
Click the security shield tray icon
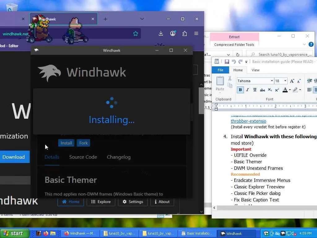pos(266,234)
